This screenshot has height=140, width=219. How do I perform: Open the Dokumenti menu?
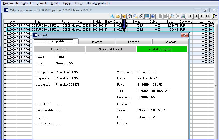pyautogui.click(x=10, y=3)
